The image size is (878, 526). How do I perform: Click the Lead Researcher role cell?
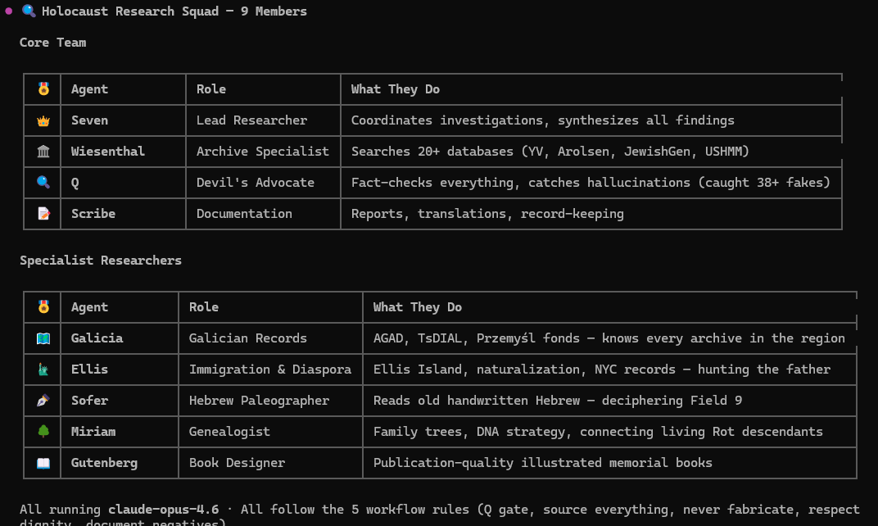[251, 120]
